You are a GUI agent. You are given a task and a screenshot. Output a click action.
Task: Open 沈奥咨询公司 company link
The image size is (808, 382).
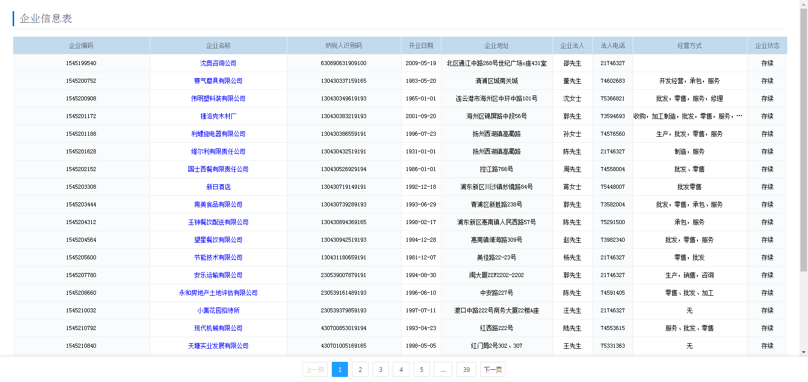[218, 63]
